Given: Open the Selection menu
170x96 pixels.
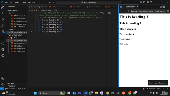Looking at the screenshot, I should pyautogui.click(x=18, y=2).
